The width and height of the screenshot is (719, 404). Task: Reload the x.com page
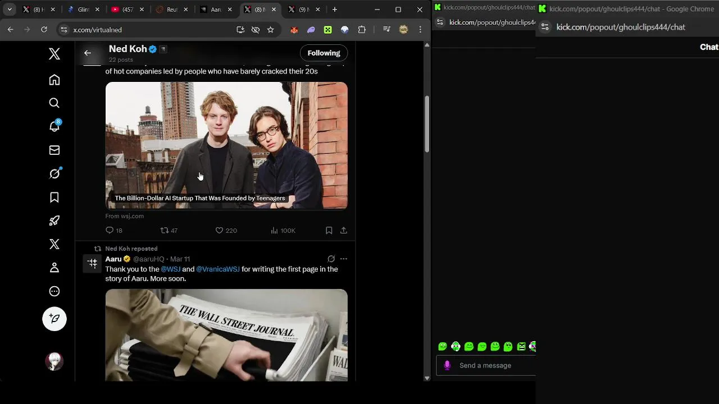(44, 30)
